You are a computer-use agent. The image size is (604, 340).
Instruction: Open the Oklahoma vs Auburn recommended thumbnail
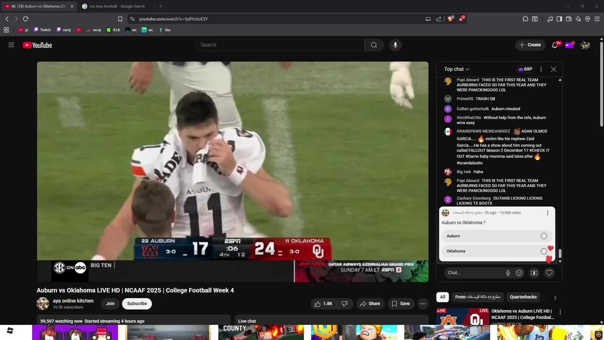tap(462, 316)
